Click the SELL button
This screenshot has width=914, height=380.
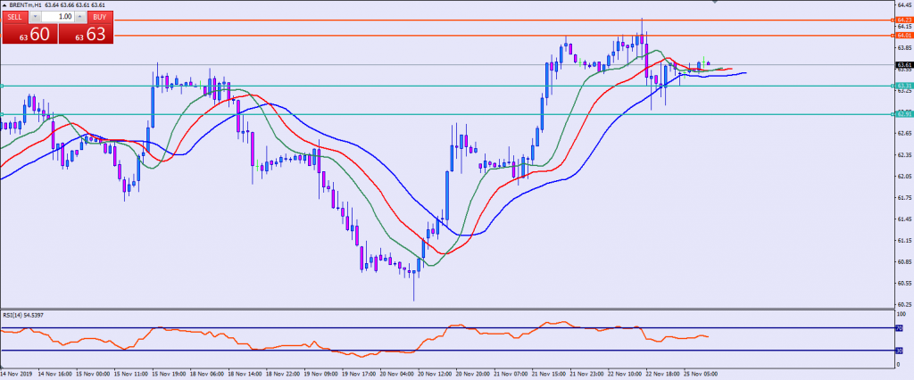15,16
